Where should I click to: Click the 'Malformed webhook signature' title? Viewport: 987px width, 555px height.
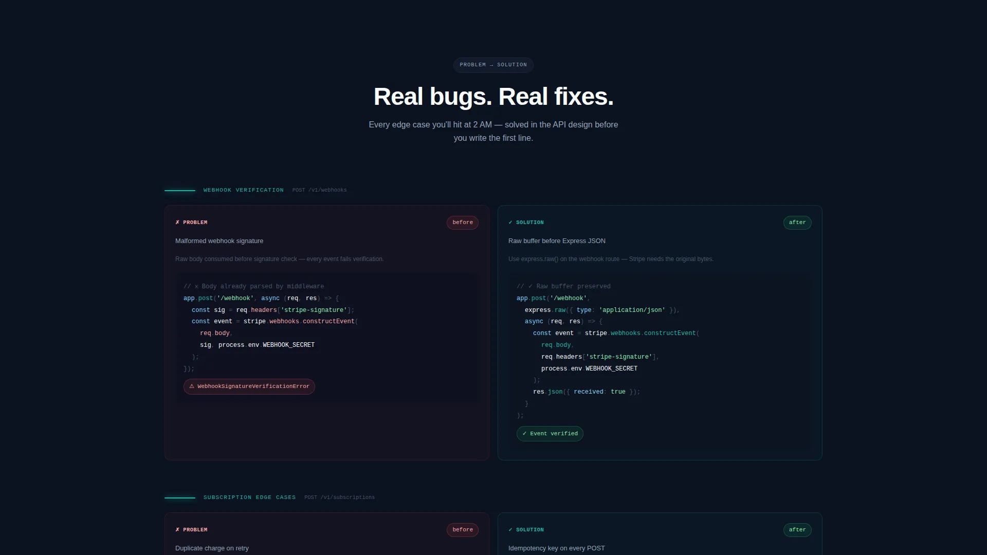click(220, 241)
